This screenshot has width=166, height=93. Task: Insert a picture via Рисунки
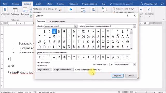coord(25,12)
